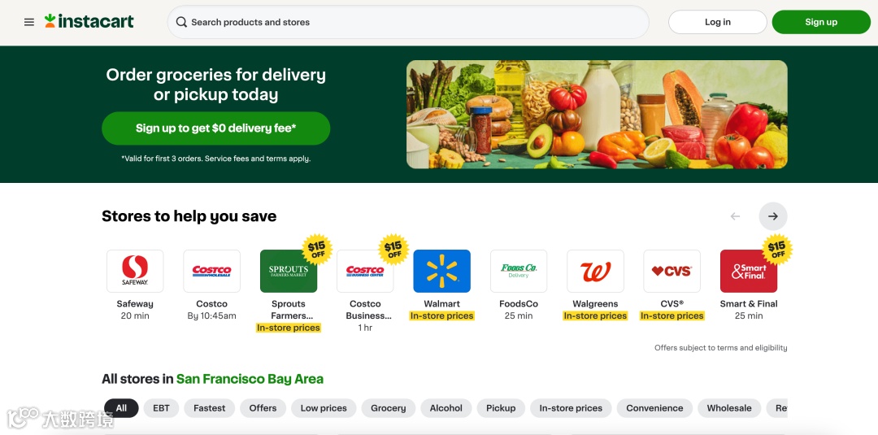
Task: Focus the Search products and stores field
Action: 408,23
